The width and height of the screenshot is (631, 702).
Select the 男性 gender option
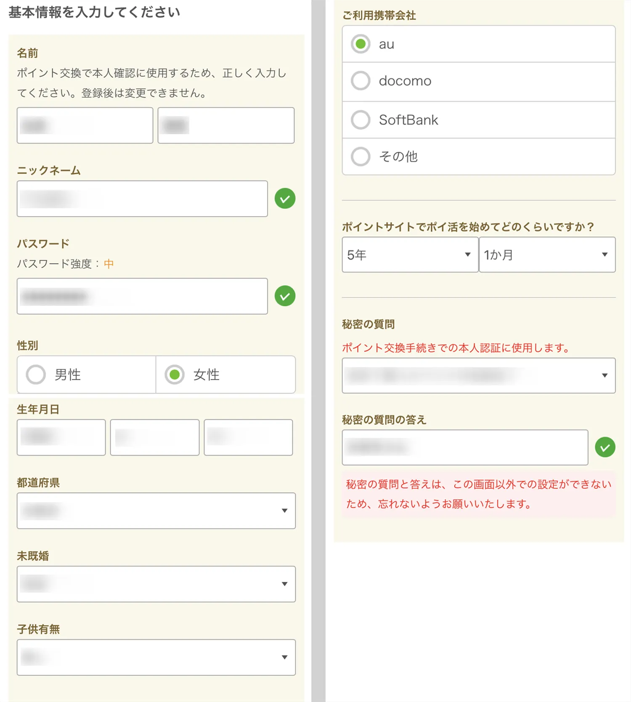click(86, 374)
